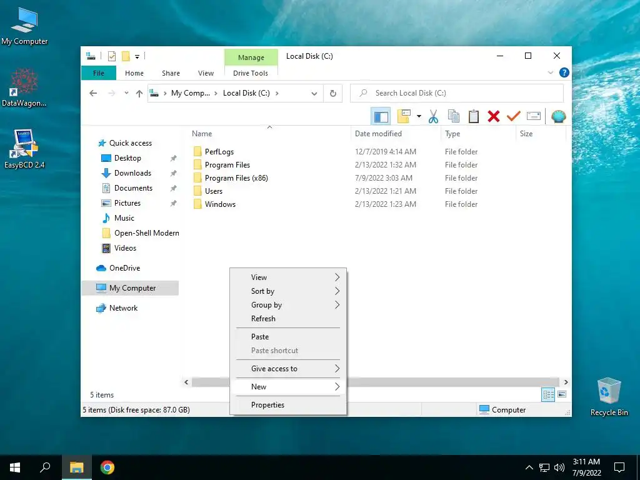Select the Program Files (x86) folder
Image resolution: width=640 pixels, height=480 pixels.
[236, 178]
